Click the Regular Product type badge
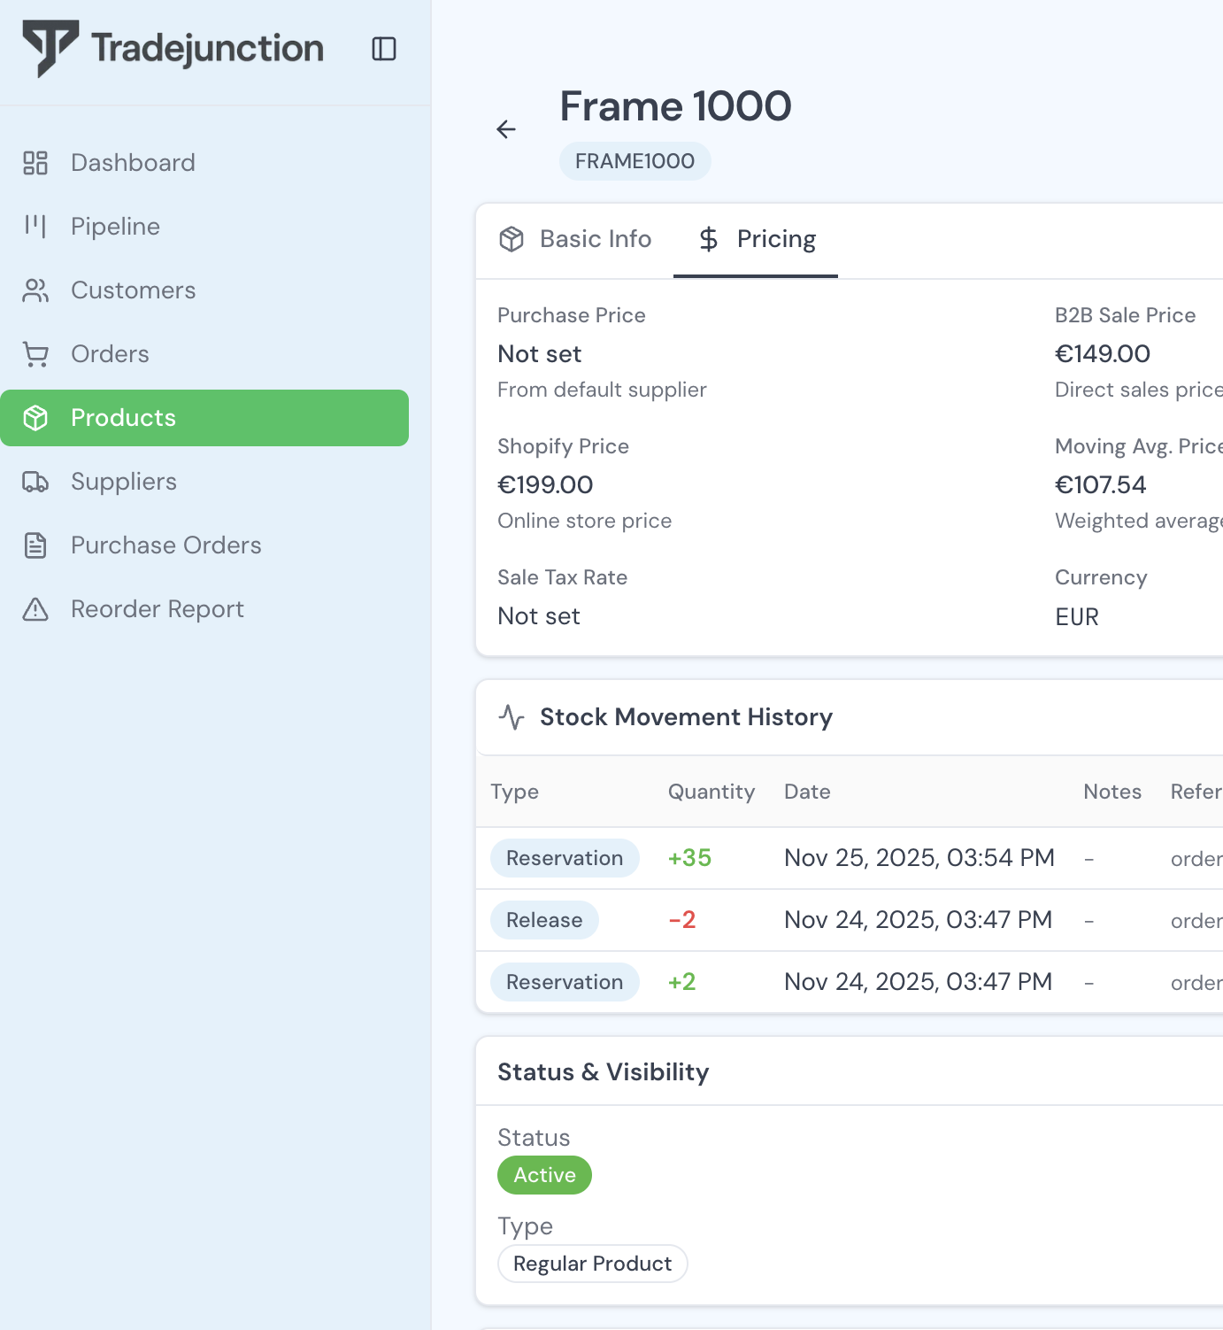 click(593, 1264)
